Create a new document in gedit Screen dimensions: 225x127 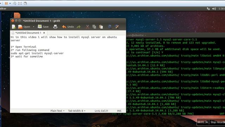[14, 27]
